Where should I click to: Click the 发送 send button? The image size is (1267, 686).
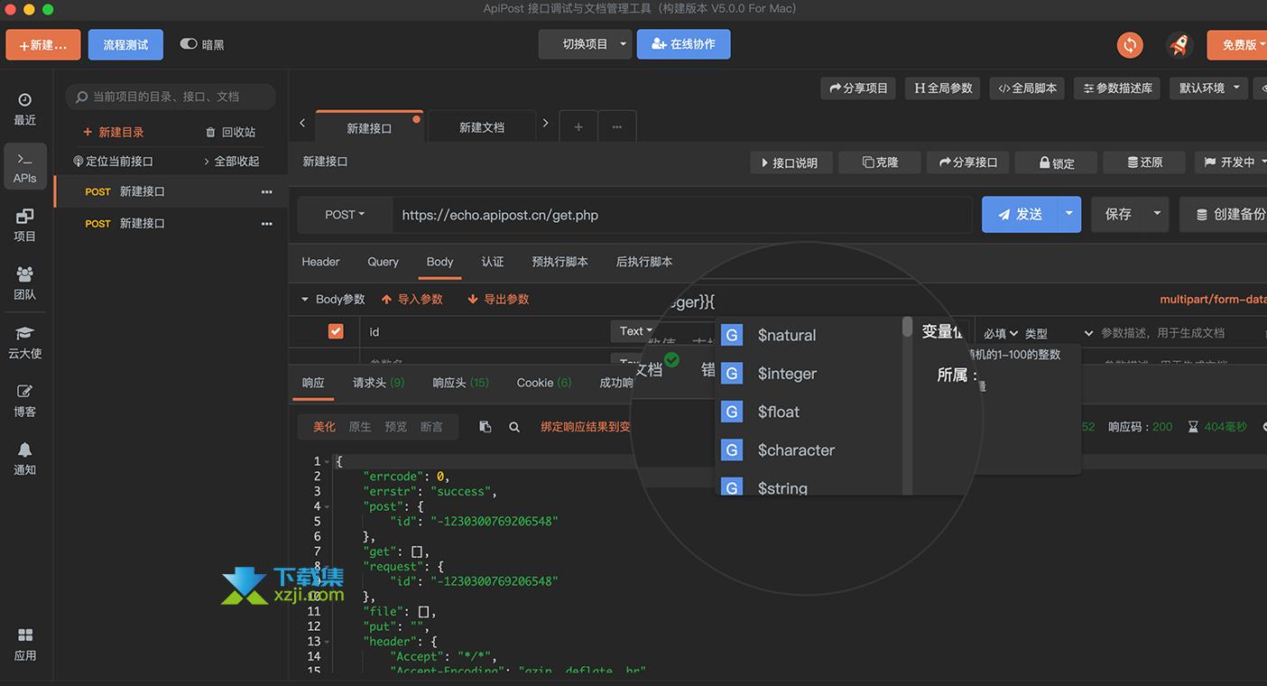pos(1020,214)
